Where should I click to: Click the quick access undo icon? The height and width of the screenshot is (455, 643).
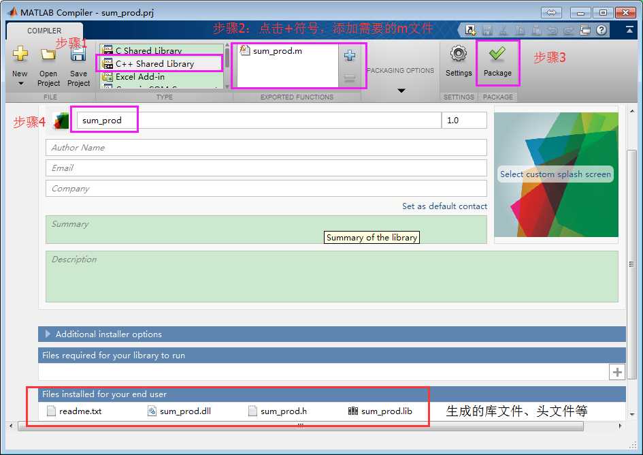[553, 30]
